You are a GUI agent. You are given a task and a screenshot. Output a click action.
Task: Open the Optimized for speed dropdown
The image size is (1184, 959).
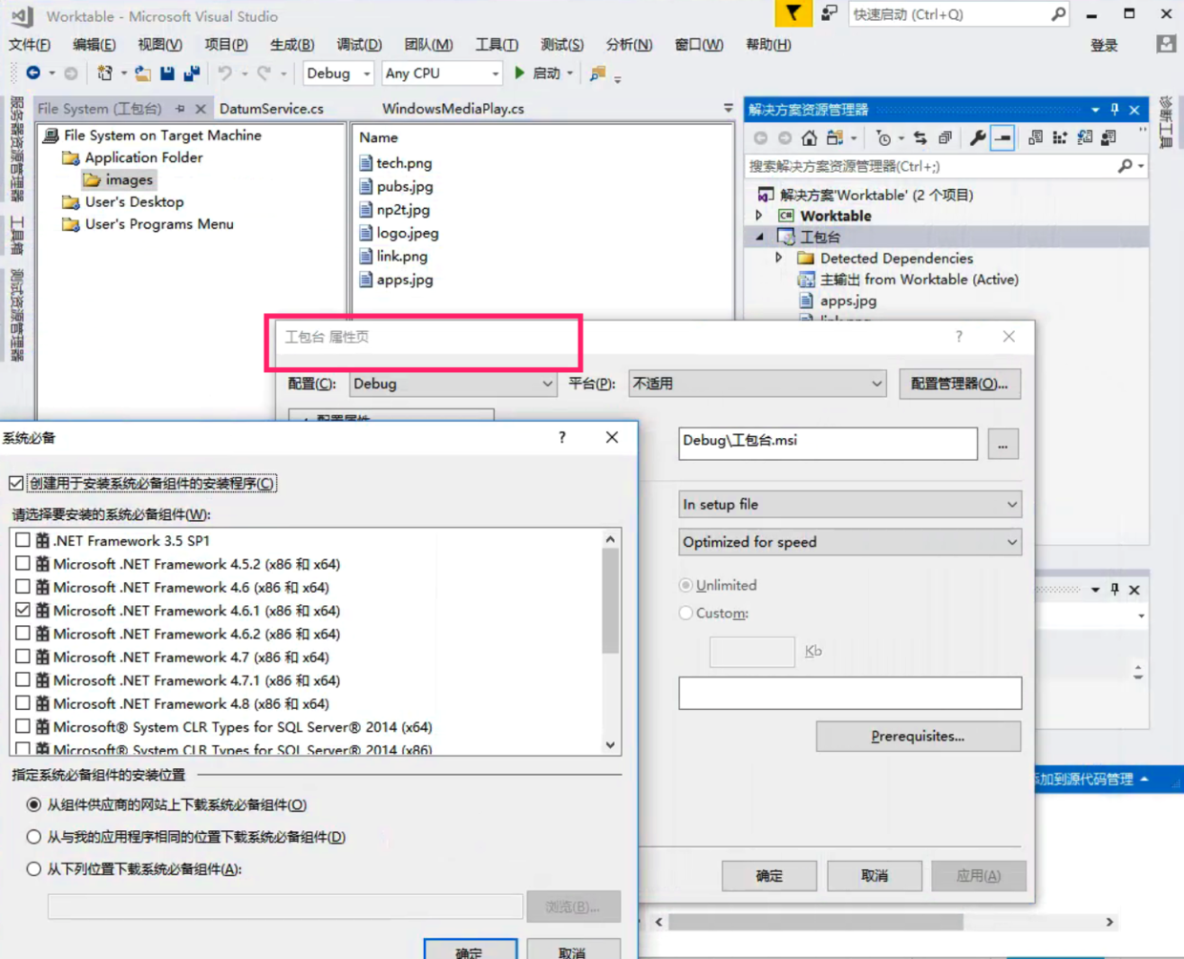pyautogui.click(x=850, y=542)
